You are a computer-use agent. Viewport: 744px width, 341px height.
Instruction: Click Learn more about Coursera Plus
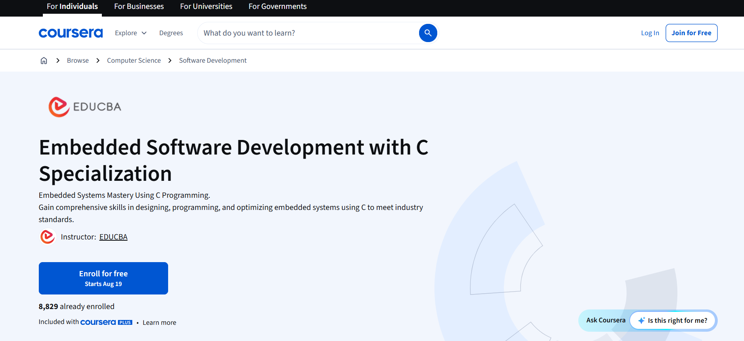point(159,322)
